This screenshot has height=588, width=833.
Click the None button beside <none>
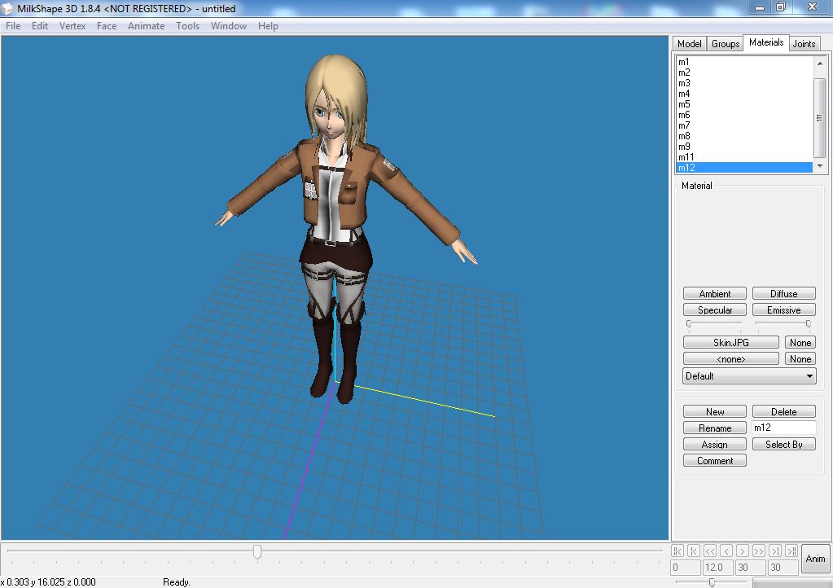[800, 359]
